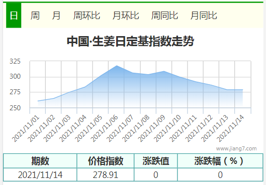Open the 周同比 tab
The width and height of the screenshot is (266, 185).
tap(164, 16)
